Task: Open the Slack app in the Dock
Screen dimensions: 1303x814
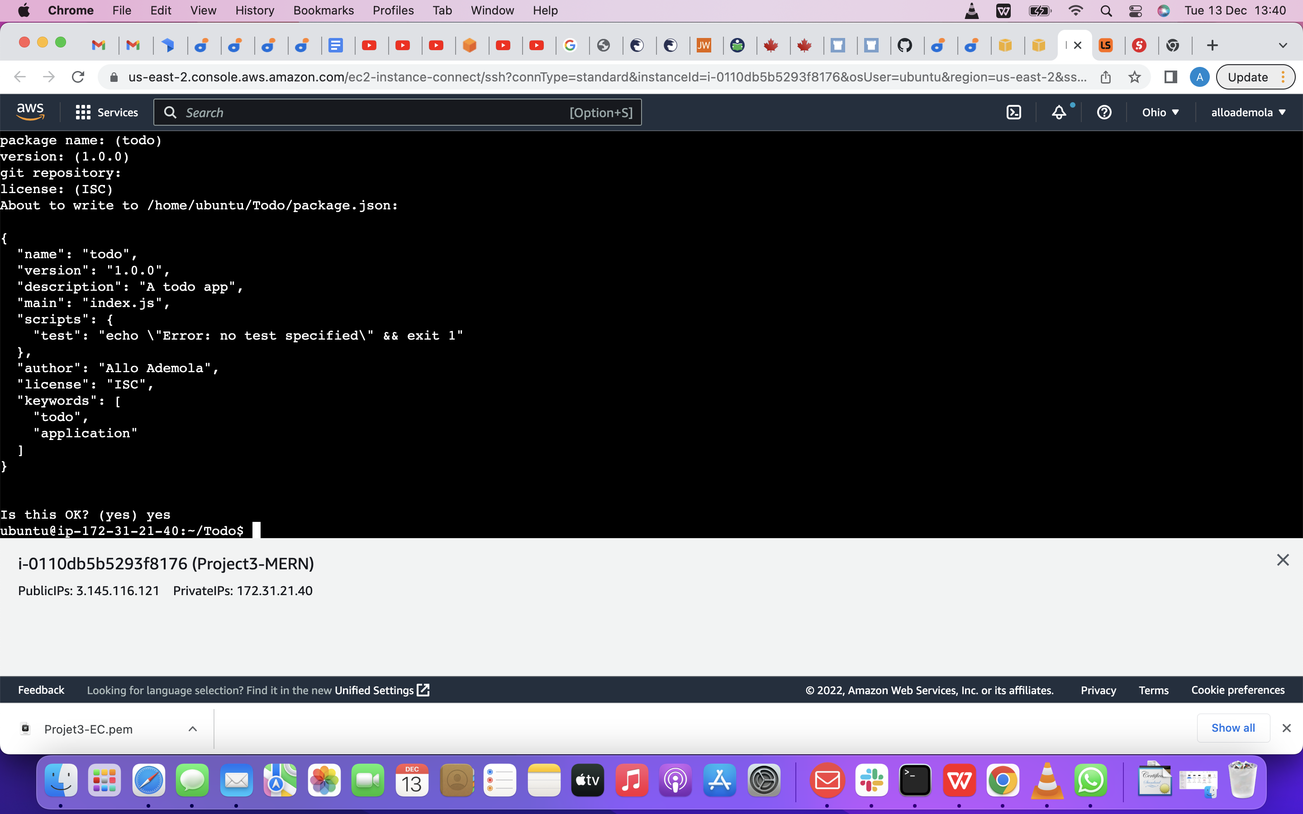Action: (871, 780)
